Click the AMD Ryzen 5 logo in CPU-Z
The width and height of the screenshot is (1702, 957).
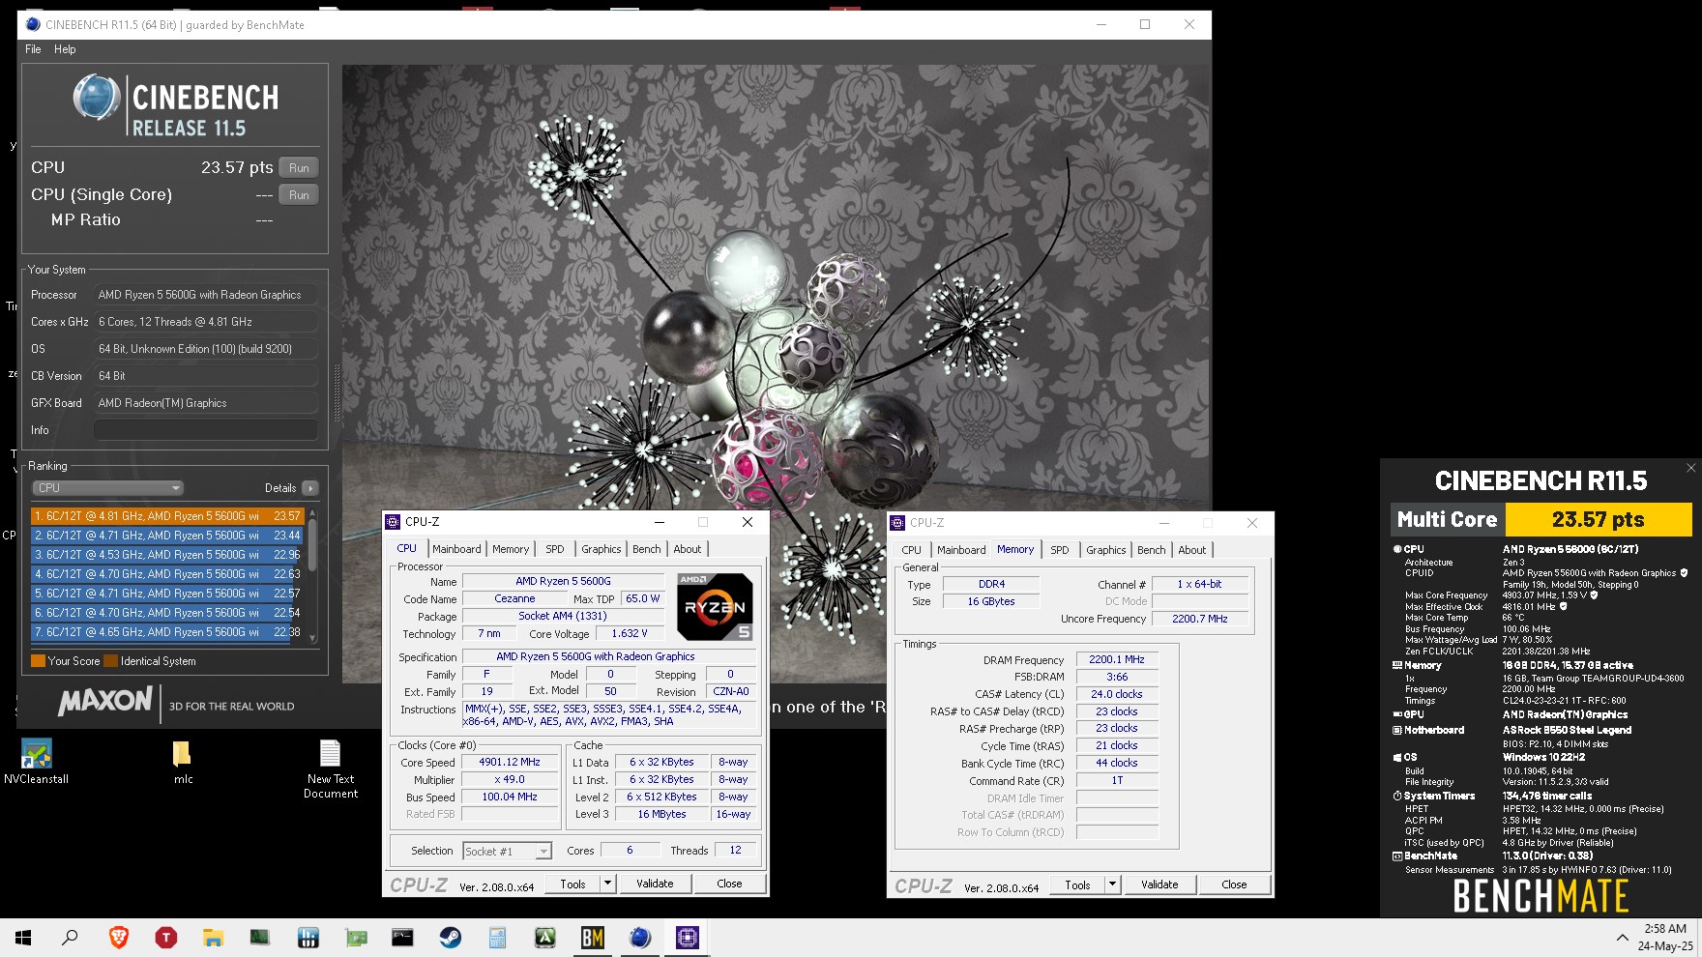(715, 607)
